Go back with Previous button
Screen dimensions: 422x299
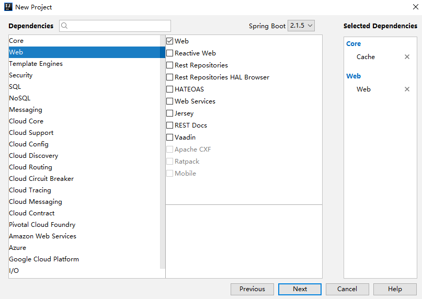[252, 289]
